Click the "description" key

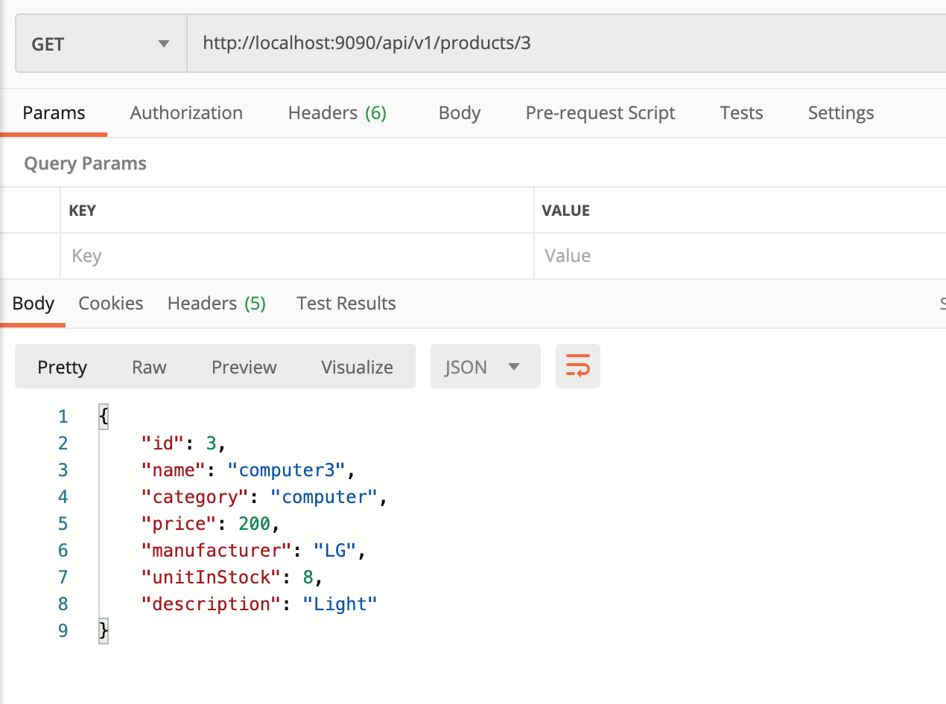point(211,604)
